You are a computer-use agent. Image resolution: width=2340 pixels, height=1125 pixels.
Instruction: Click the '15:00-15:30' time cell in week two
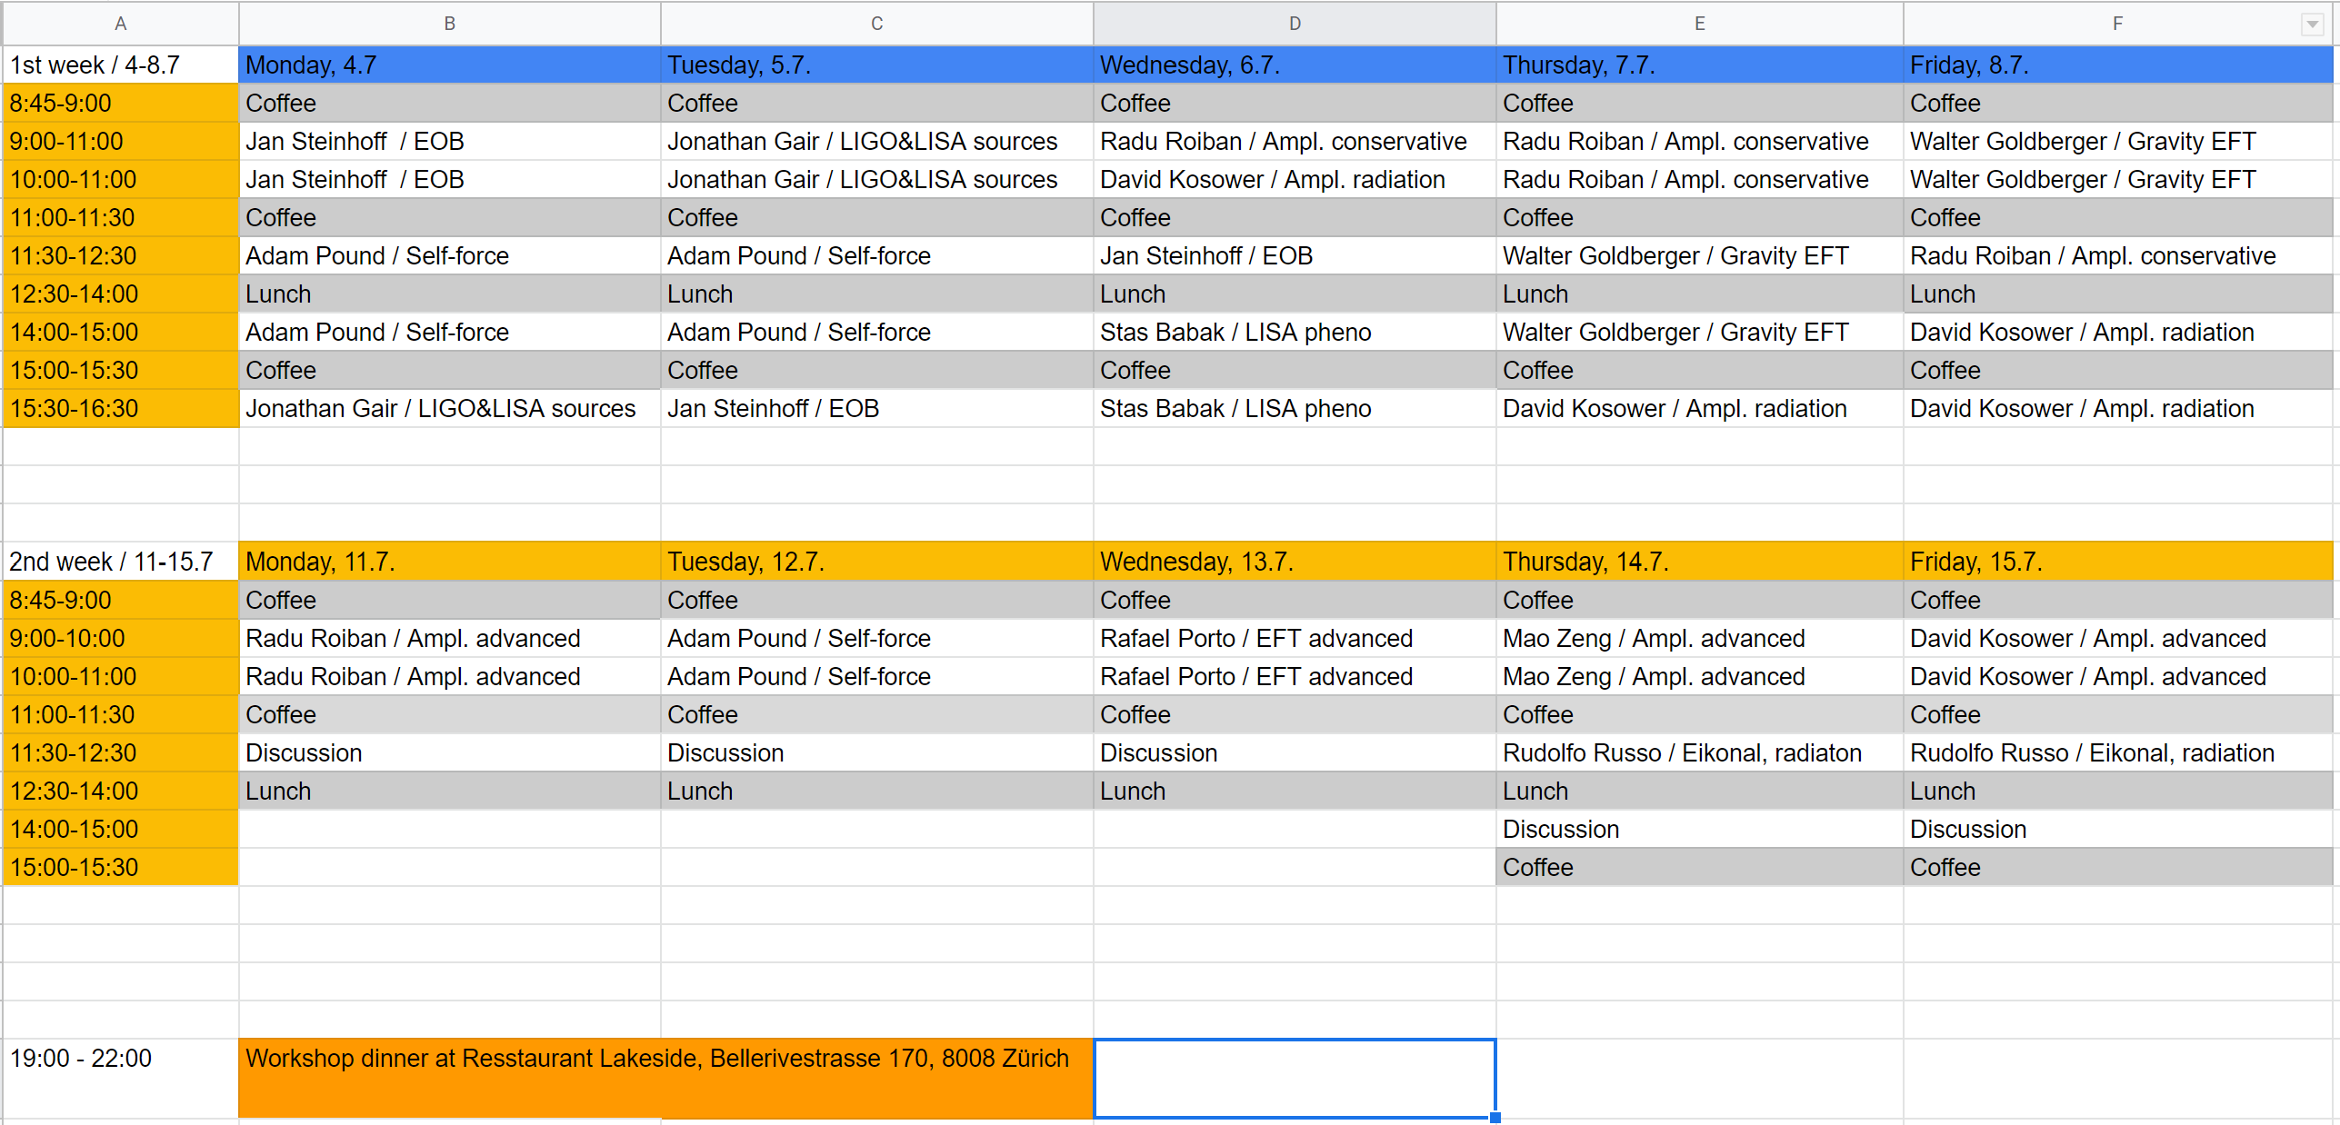(120, 868)
